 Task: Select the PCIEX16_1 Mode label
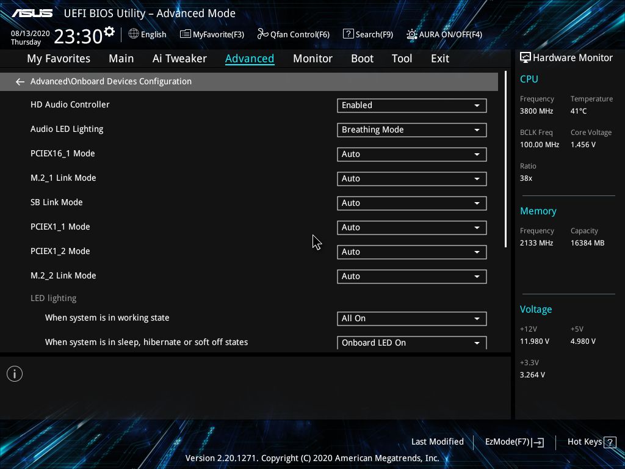pos(63,153)
